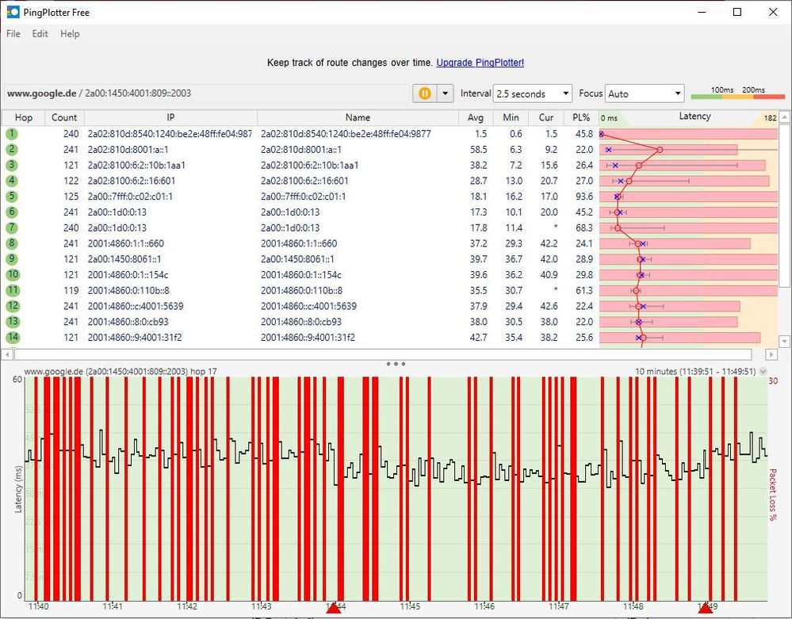
Task: Select hop 11 green number icon
Action: [12, 290]
